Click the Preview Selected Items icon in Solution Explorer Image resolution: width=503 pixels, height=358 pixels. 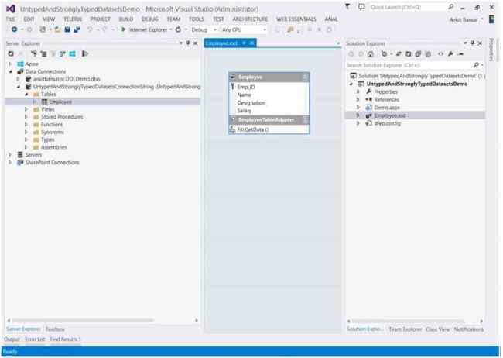tap(460, 54)
